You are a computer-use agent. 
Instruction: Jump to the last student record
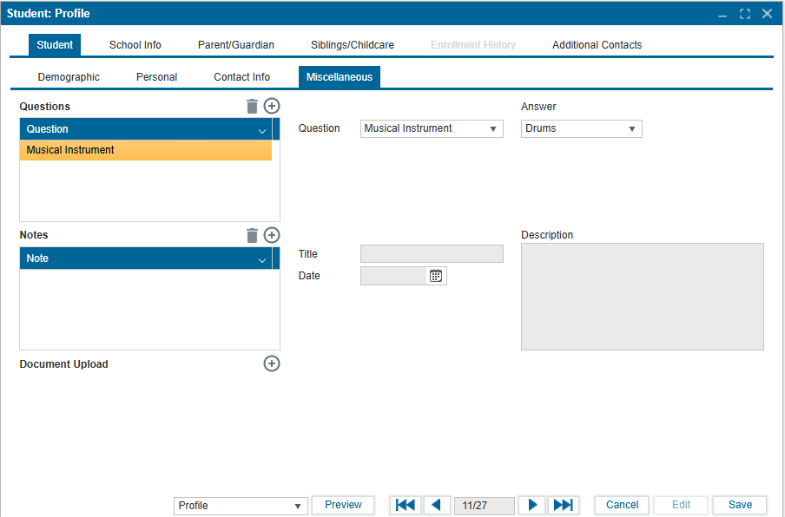564,505
